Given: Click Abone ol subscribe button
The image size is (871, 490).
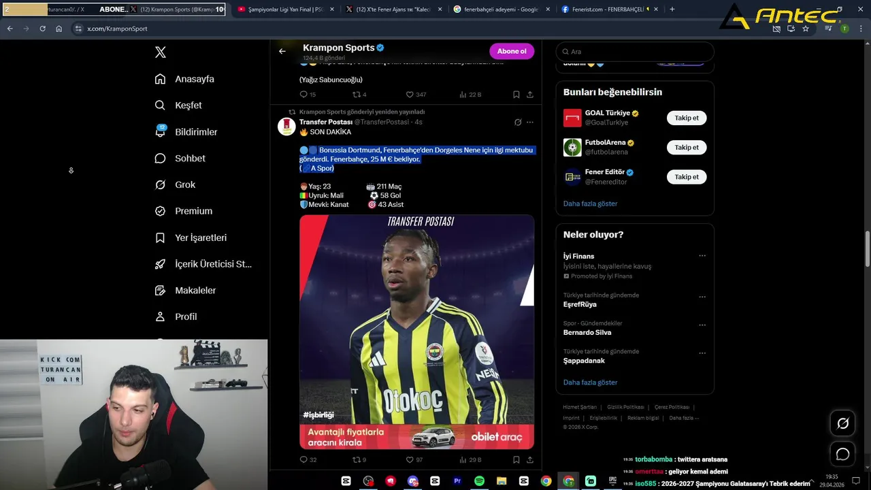Looking at the screenshot, I should (512, 51).
